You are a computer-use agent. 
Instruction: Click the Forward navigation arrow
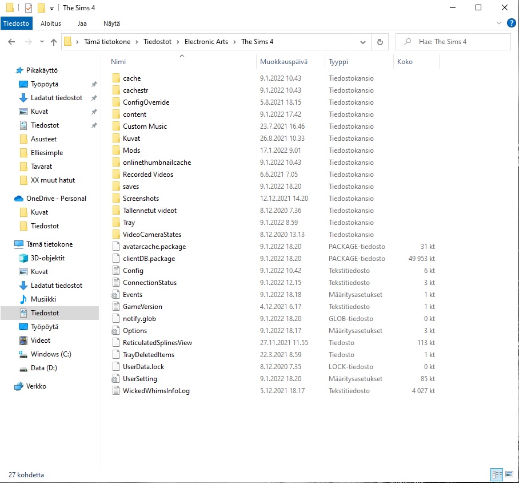click(29, 42)
